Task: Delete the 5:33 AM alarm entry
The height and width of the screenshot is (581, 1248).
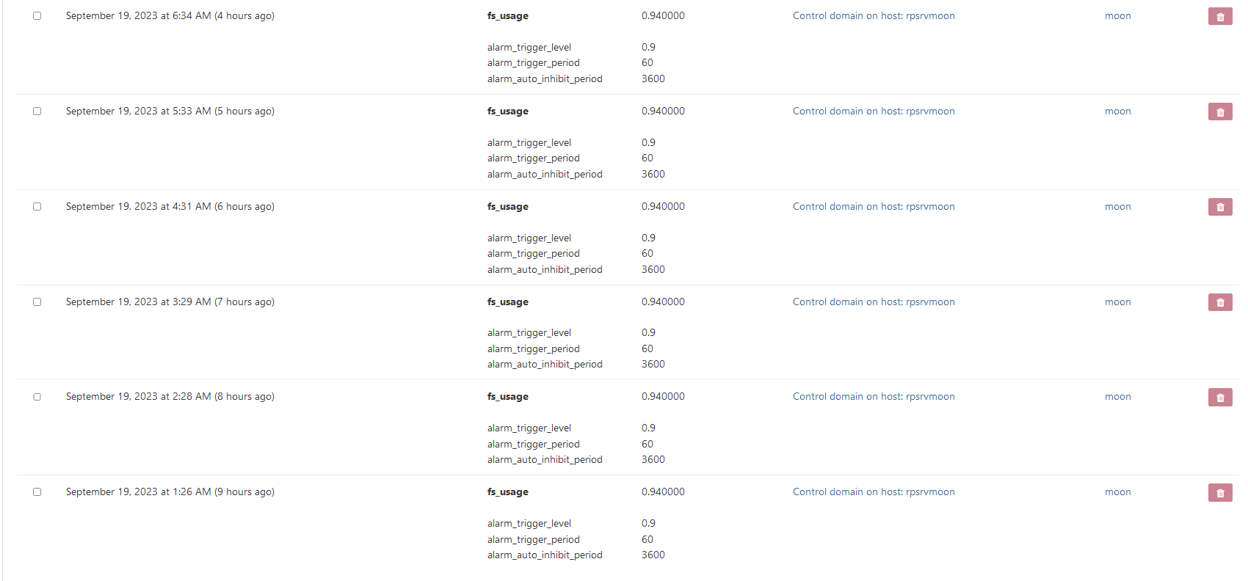Action: point(1219,112)
